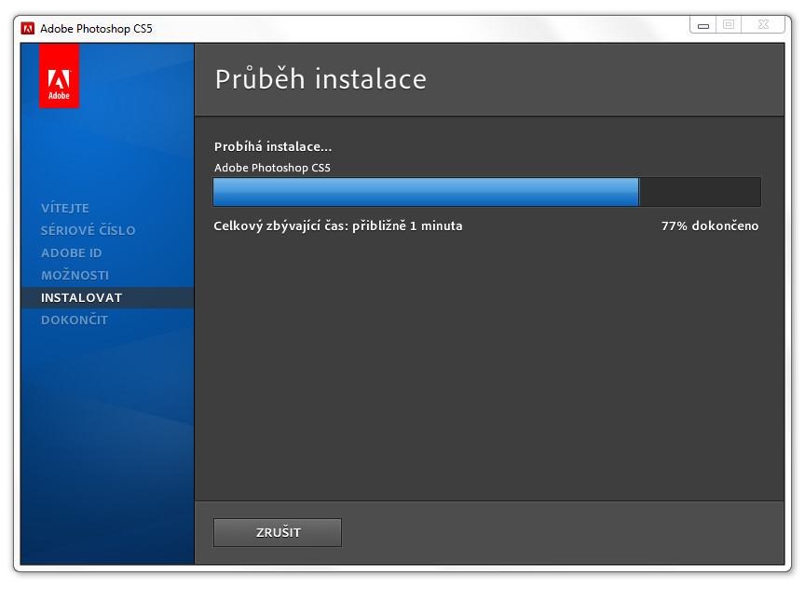Minimize the installer window

tap(703, 24)
